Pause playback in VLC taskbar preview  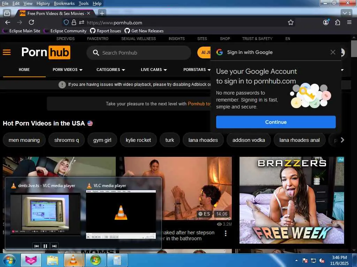click(x=45, y=246)
